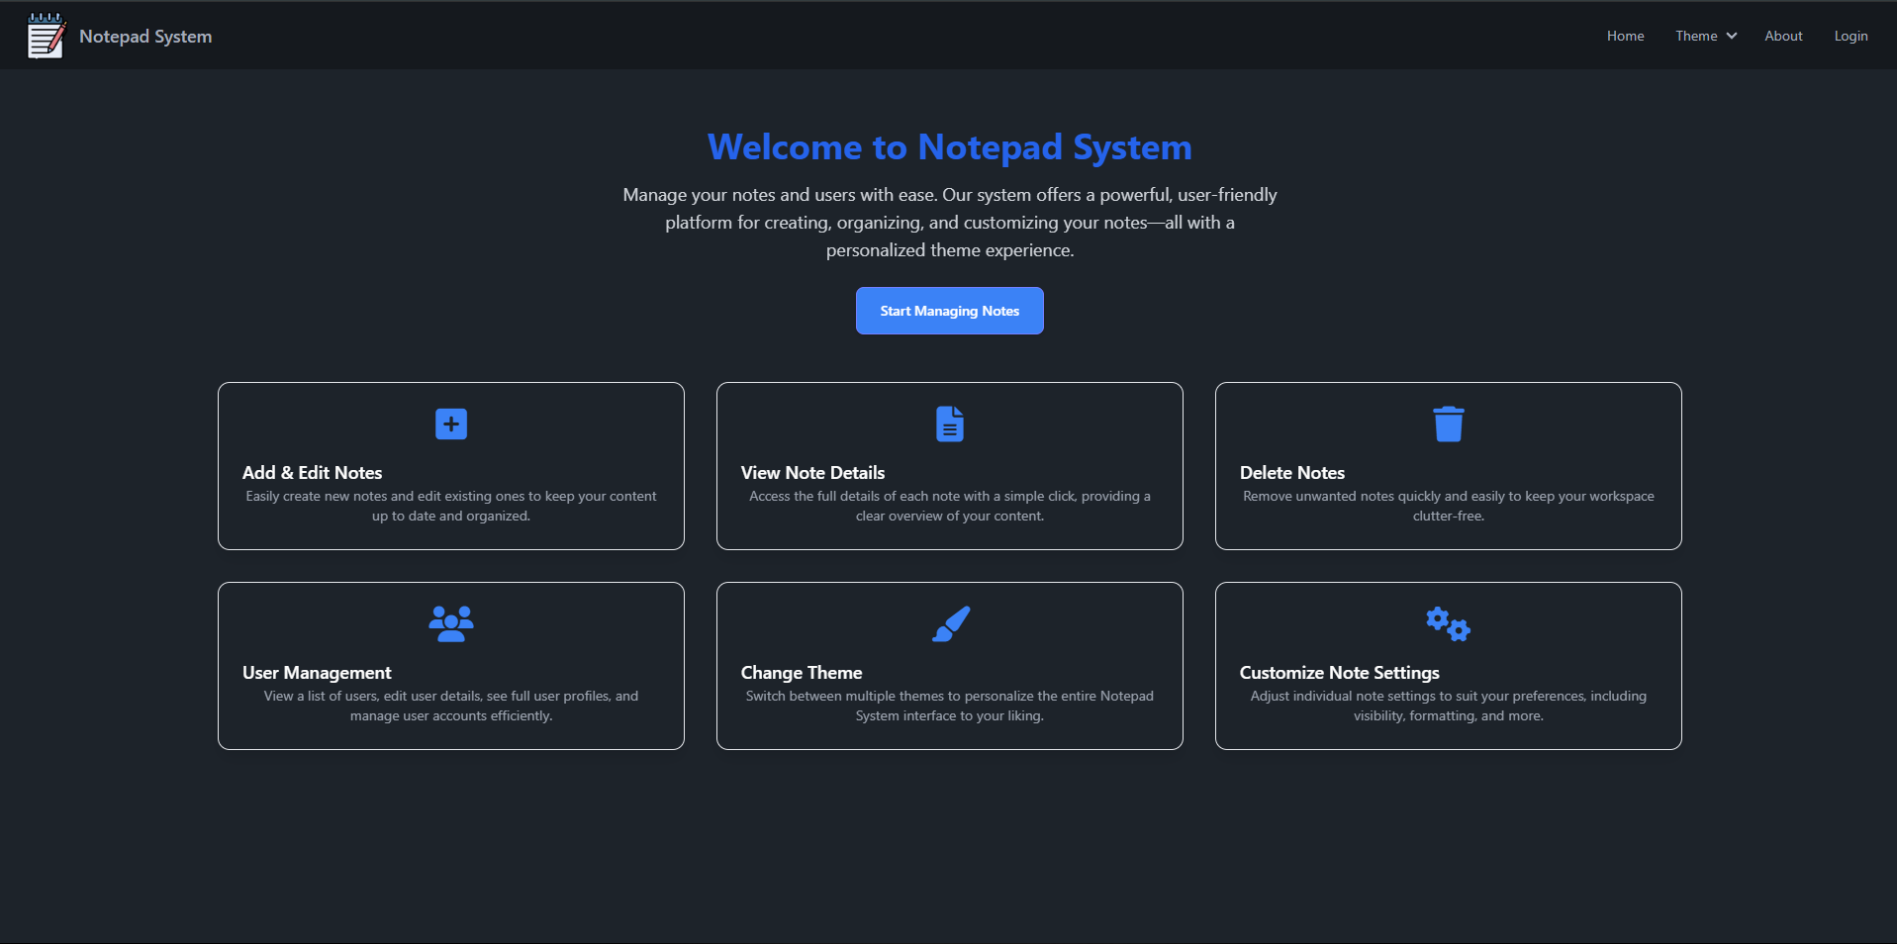Open the Home nav item

(1625, 36)
